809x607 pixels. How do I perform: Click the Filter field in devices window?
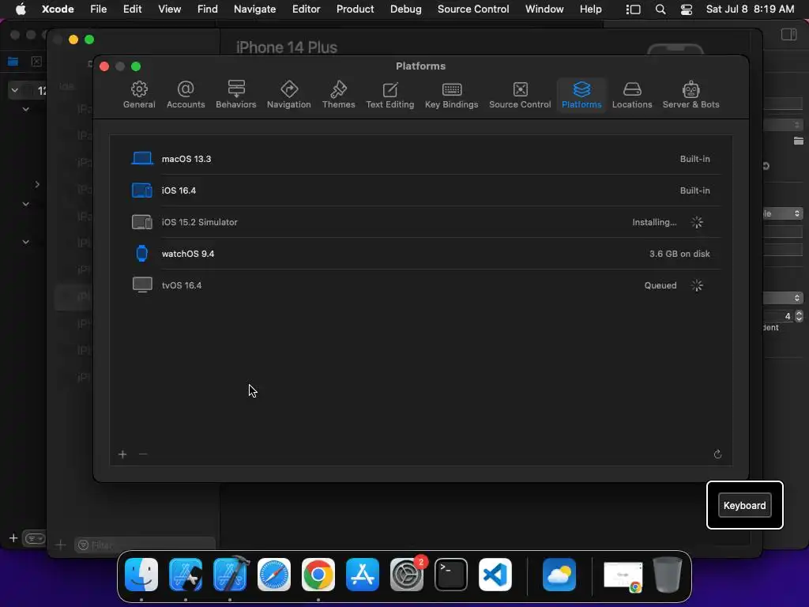tap(145, 545)
